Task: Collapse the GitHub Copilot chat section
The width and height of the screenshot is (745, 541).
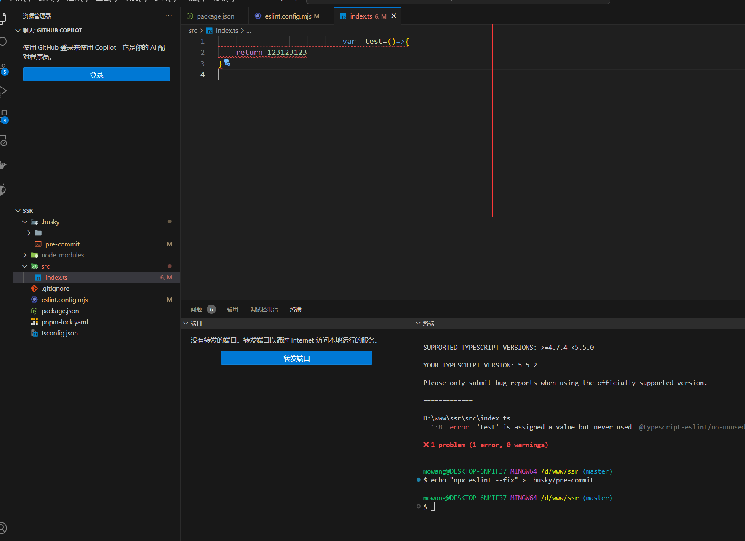Action: pyautogui.click(x=18, y=30)
